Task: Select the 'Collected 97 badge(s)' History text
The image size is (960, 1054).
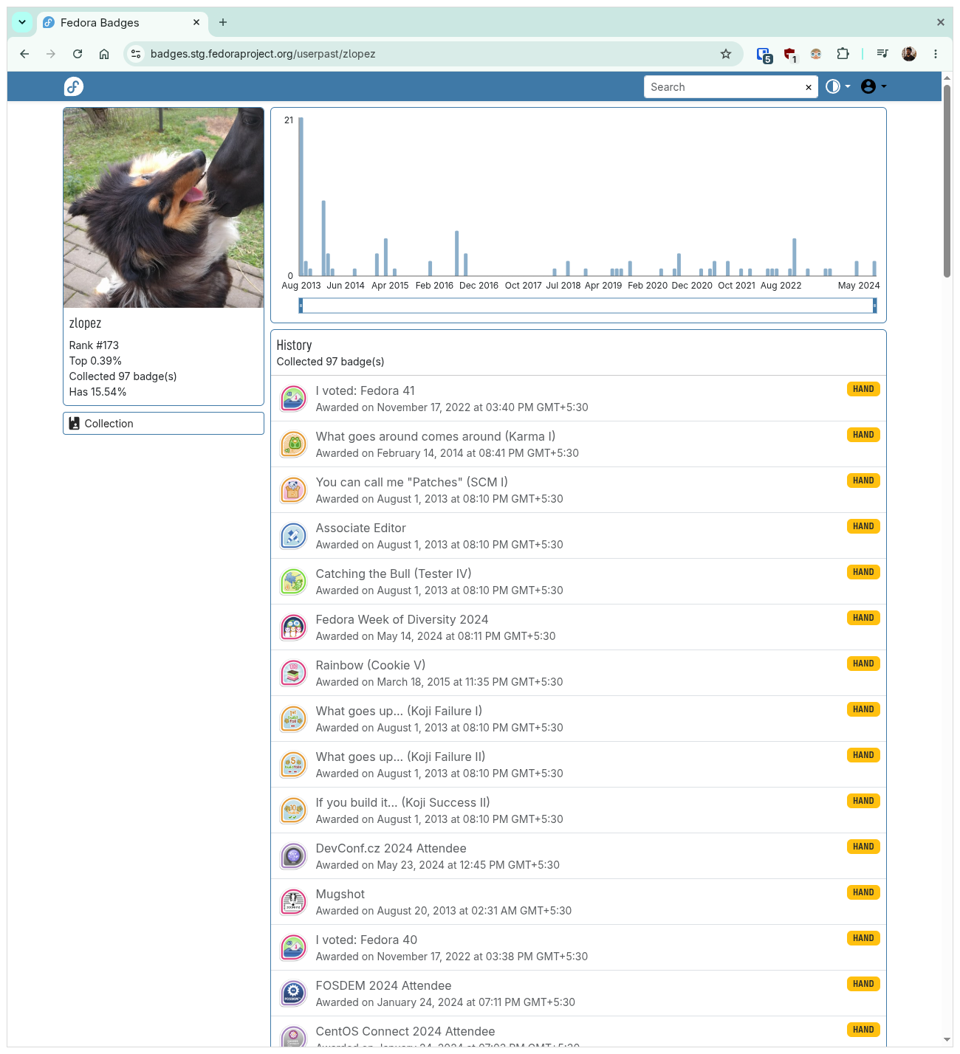Action: [330, 362]
